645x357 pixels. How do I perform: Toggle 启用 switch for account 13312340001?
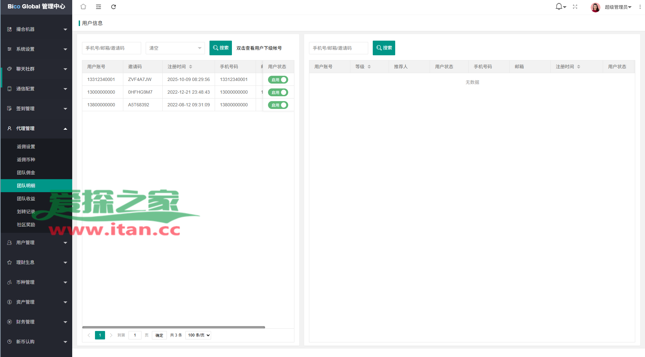(278, 80)
